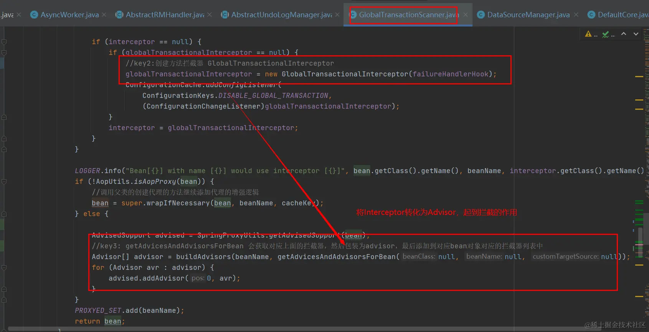
Task: Click the 'customTargetSource:' parameter hint
Action: click(x=565, y=256)
